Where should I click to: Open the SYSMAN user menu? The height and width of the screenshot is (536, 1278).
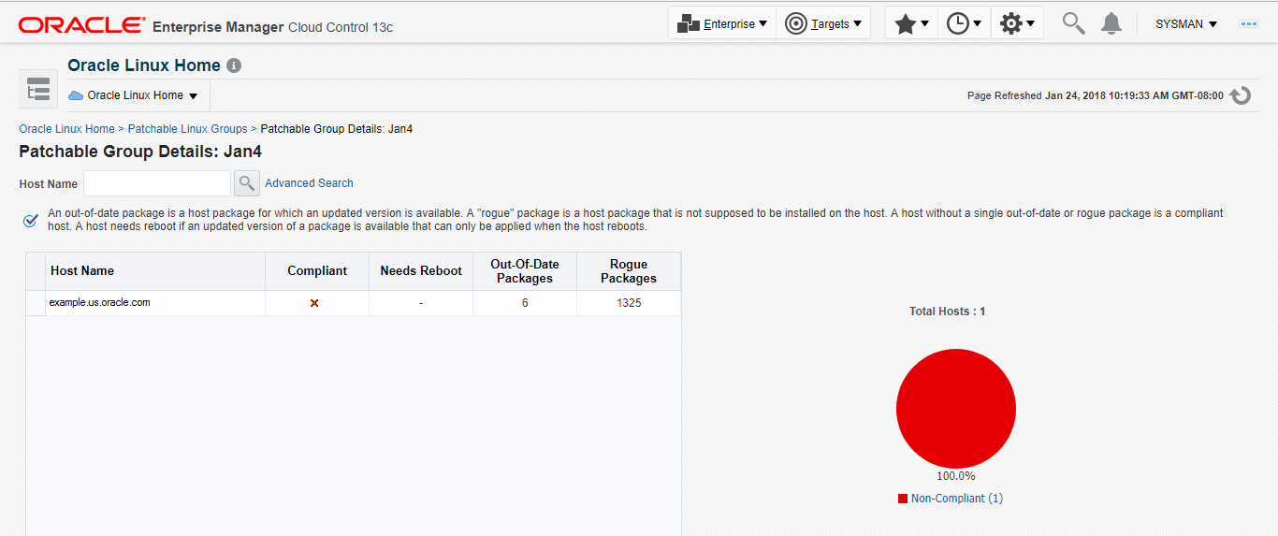[x=1186, y=23]
